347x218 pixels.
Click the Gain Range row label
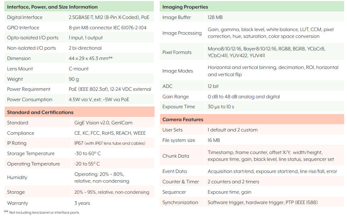pos(175,96)
